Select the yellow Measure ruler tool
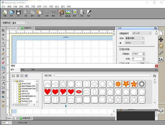Viewport: 165px width, 125px height. 3,102
